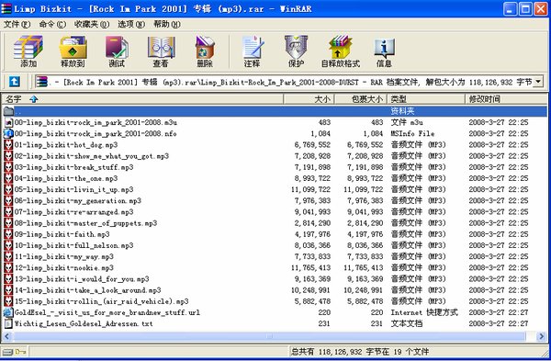Screen dimensions: 551x361
Task: Click the 保护 (Protect) toolbar icon
Action: click(296, 51)
